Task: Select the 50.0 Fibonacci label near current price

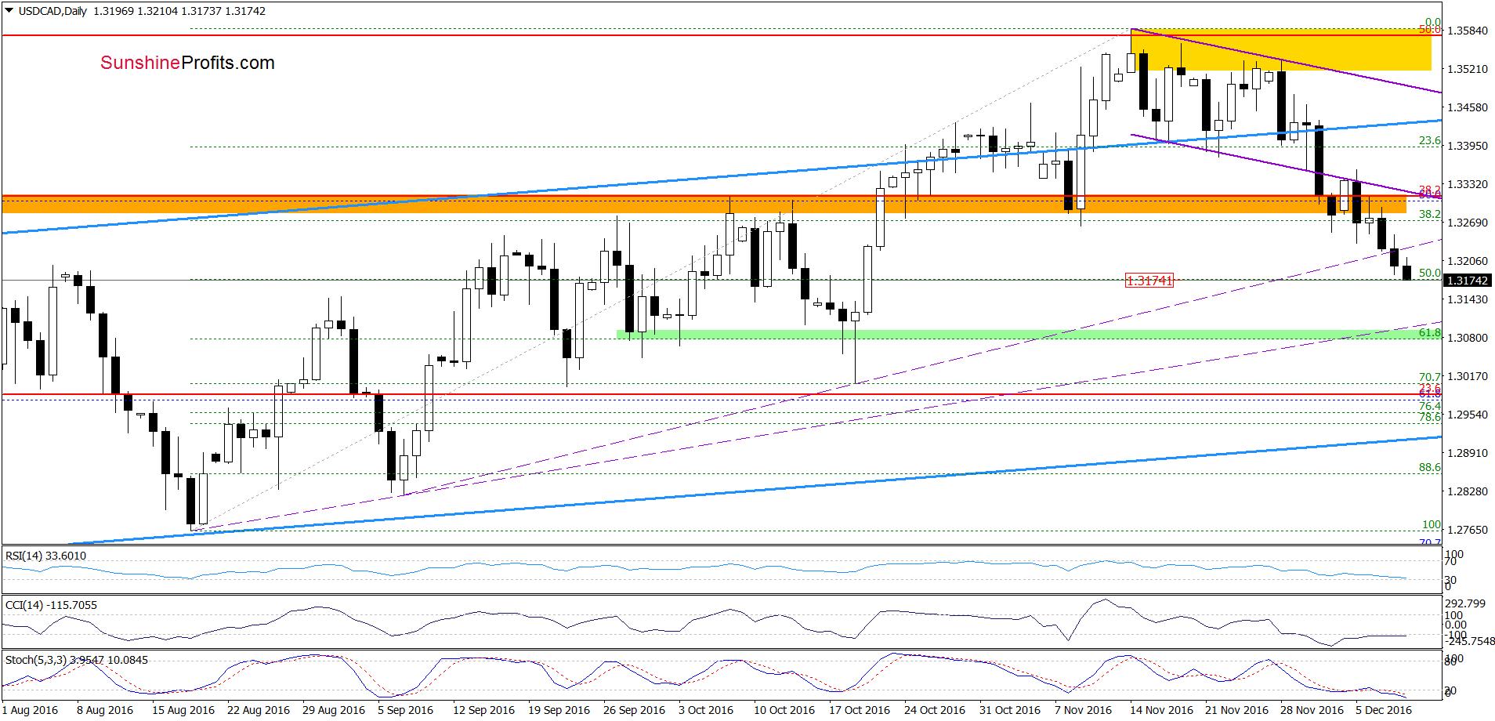Action: pyautogui.click(x=1430, y=274)
